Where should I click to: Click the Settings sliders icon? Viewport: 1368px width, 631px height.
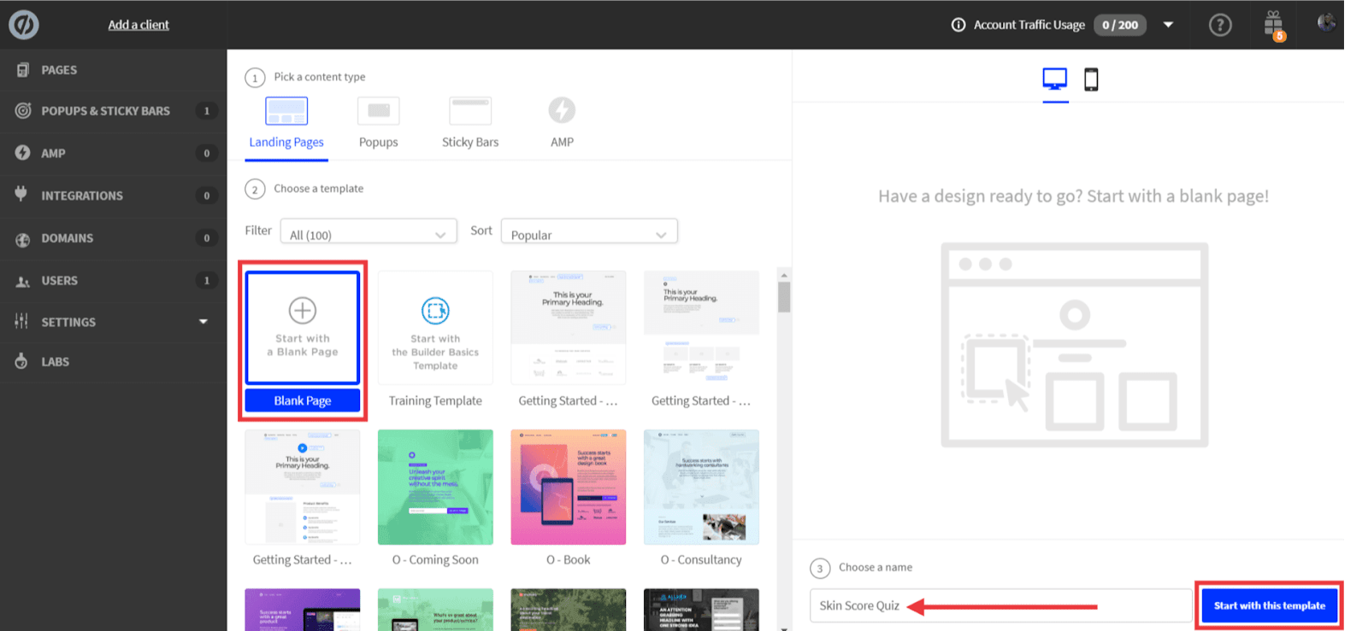[x=21, y=321]
